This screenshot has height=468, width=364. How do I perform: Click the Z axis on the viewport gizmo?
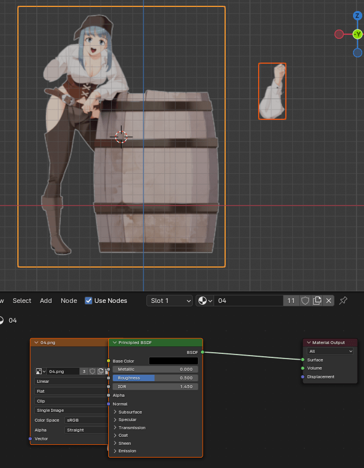pyautogui.click(x=358, y=16)
